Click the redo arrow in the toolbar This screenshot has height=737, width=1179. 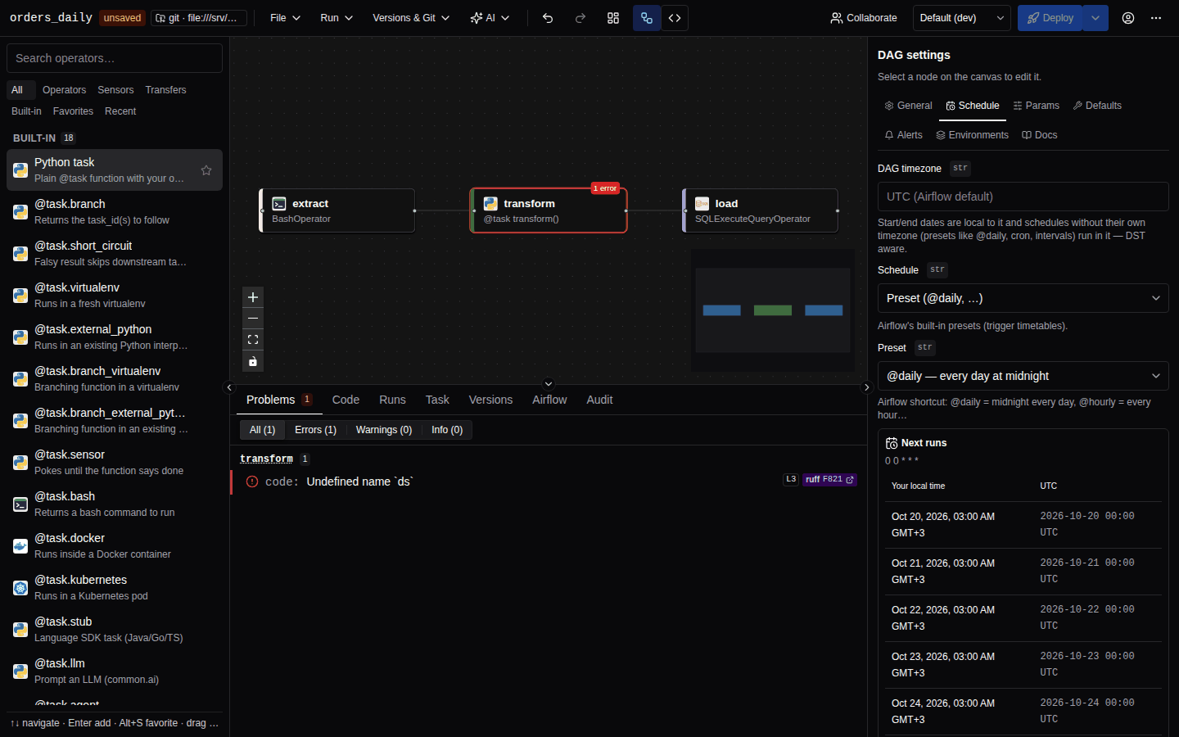(x=580, y=18)
